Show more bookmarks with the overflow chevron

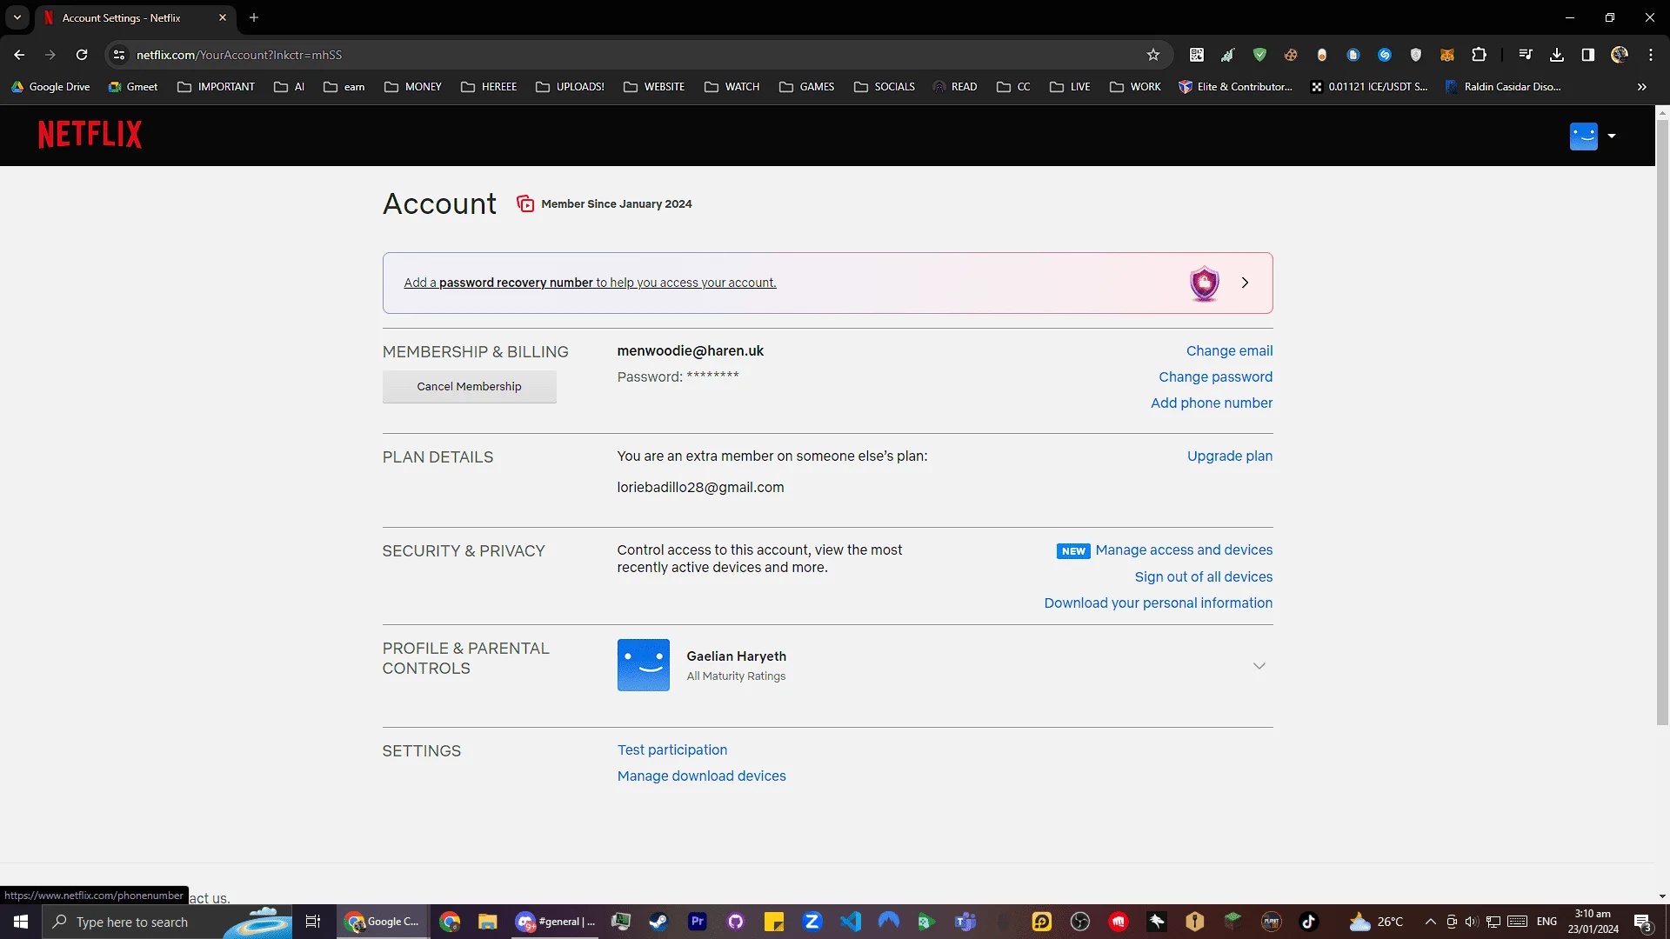[x=1642, y=87]
